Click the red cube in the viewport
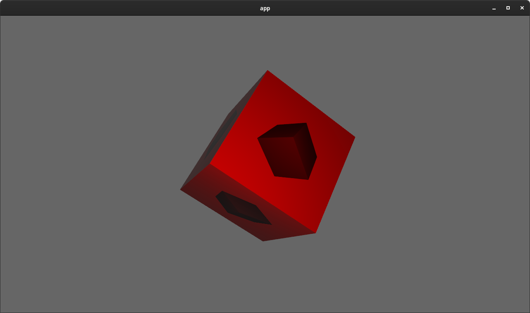Screen dimensions: 530x313 tap(269, 157)
